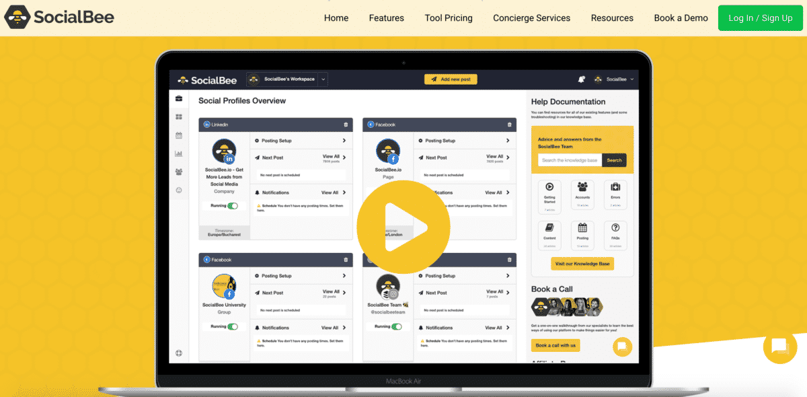
Task: Expand Posting Setup on SocialBee Team card
Action: pos(508,276)
